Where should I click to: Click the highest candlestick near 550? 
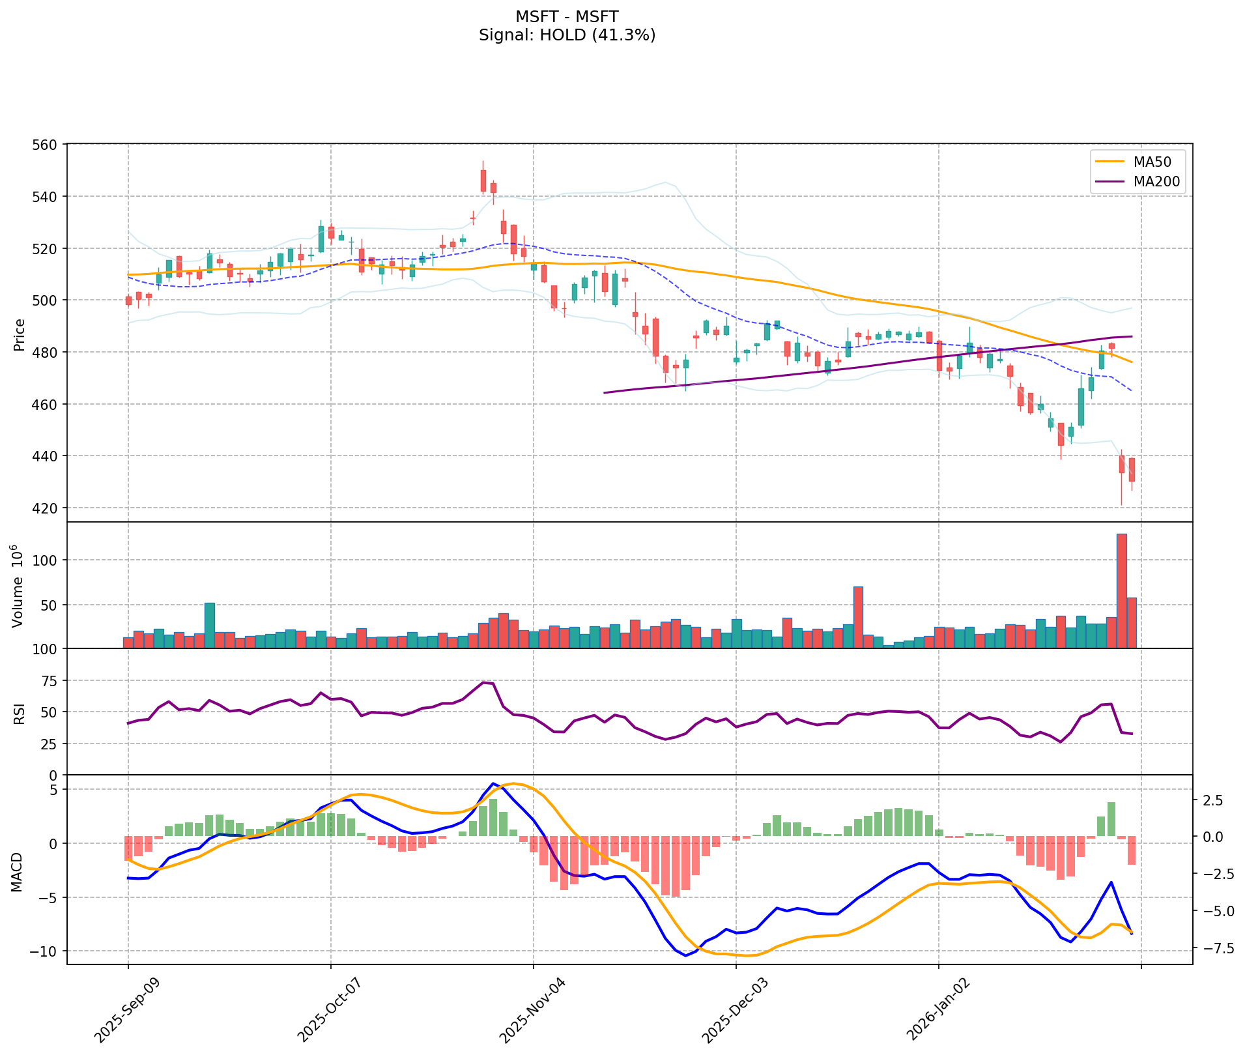tap(483, 180)
